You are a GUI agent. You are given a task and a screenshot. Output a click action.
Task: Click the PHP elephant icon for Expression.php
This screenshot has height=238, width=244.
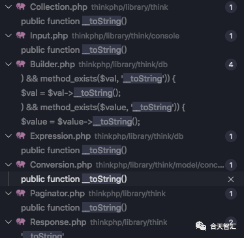[x=21, y=136]
